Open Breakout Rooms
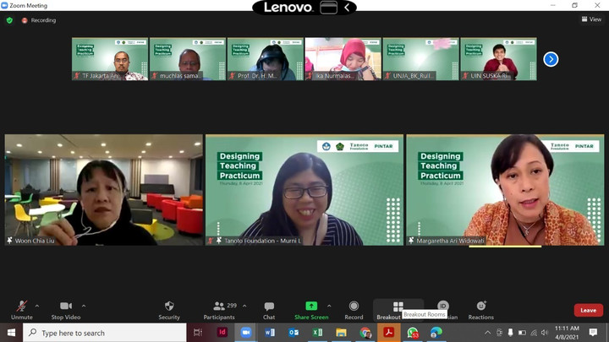The height and width of the screenshot is (342, 609). (x=398, y=309)
